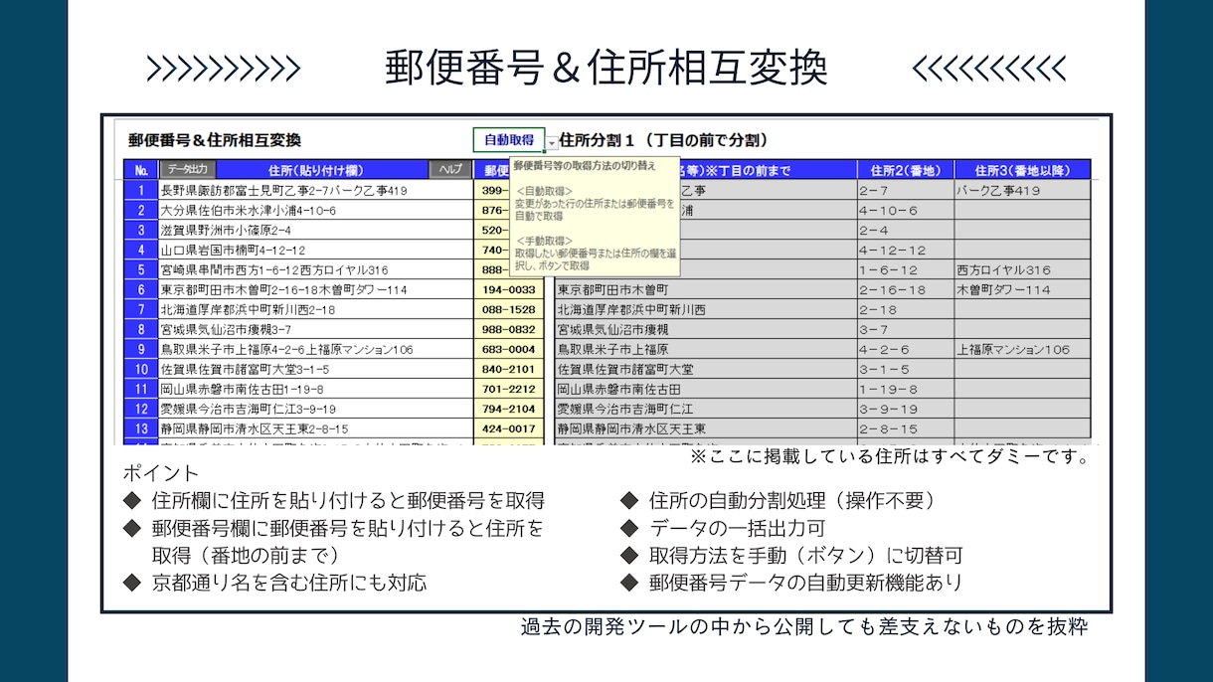
Task: Click 住所3 cell バーク乙事419
Action: [1022, 190]
